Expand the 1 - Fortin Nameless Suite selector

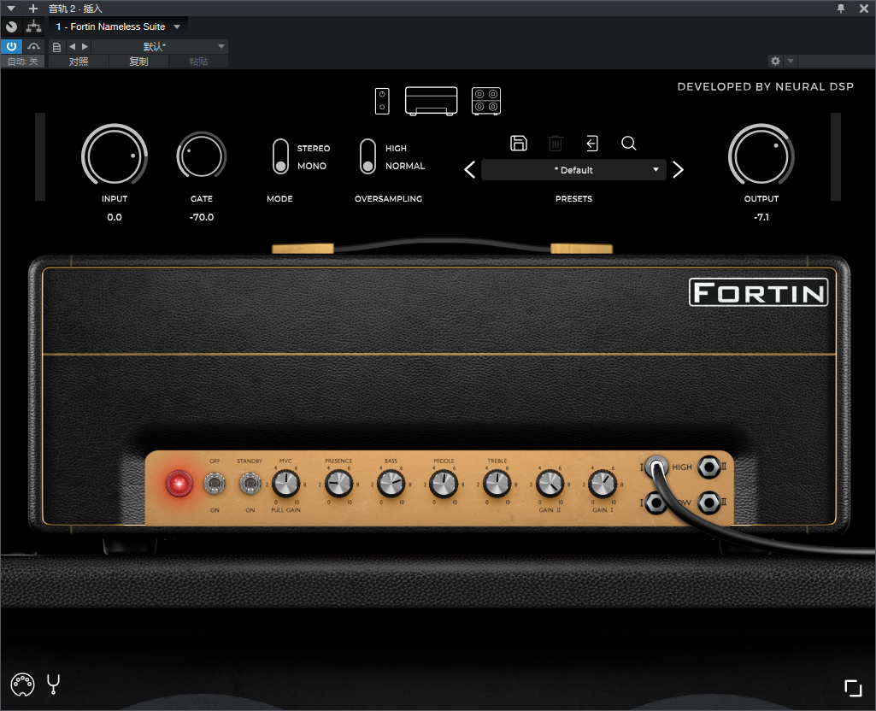pyautogui.click(x=118, y=26)
